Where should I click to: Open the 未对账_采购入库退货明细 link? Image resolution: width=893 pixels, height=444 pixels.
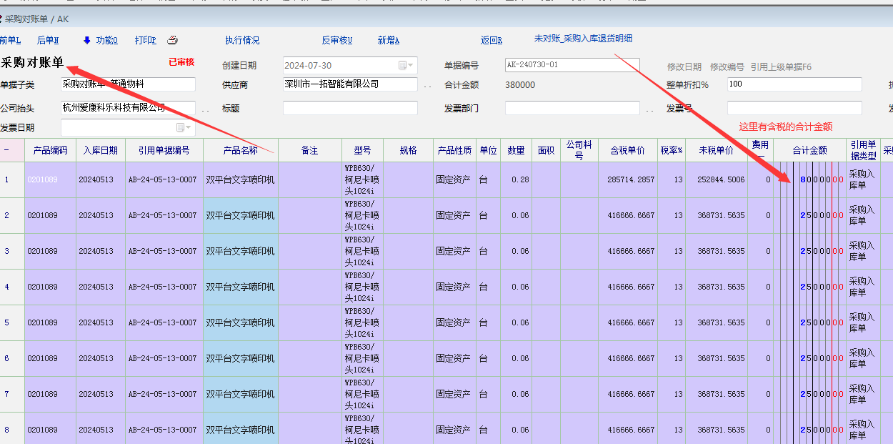pos(583,39)
